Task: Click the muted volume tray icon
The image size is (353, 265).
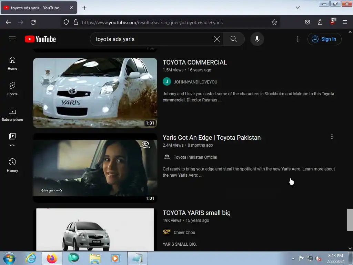Action: [x=318, y=258]
